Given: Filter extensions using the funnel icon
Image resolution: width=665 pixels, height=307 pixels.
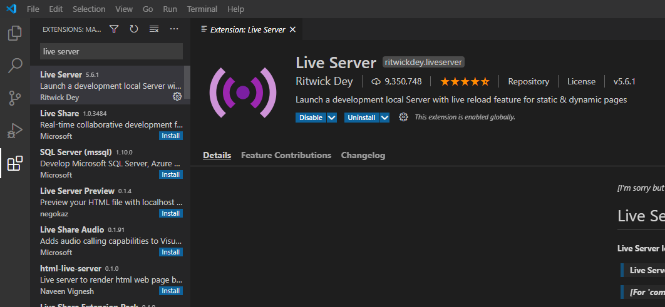Looking at the screenshot, I should [x=114, y=29].
